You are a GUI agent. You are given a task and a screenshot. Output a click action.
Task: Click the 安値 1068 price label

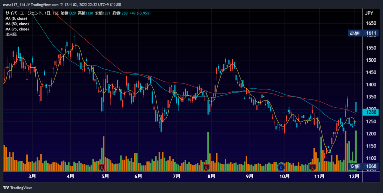pos(363,166)
